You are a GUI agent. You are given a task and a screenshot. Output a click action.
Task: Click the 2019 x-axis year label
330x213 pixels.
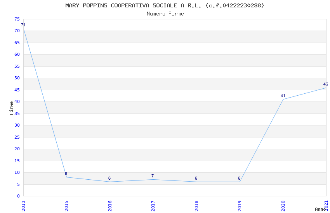tap(240, 206)
